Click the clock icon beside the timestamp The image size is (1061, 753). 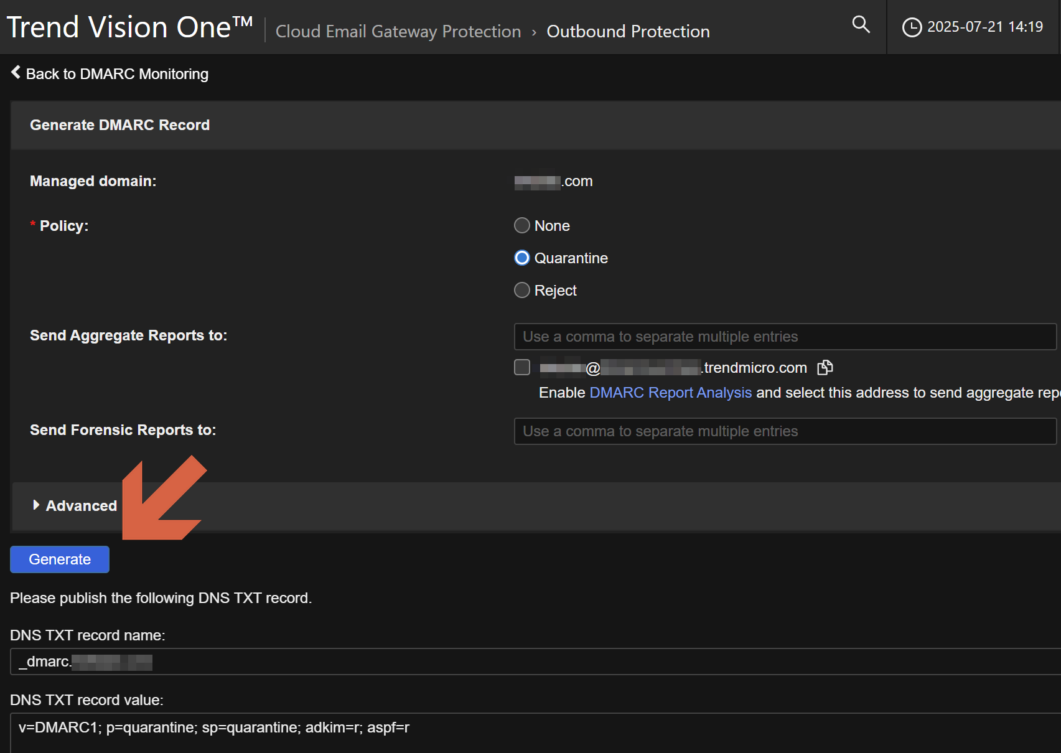pyautogui.click(x=912, y=27)
